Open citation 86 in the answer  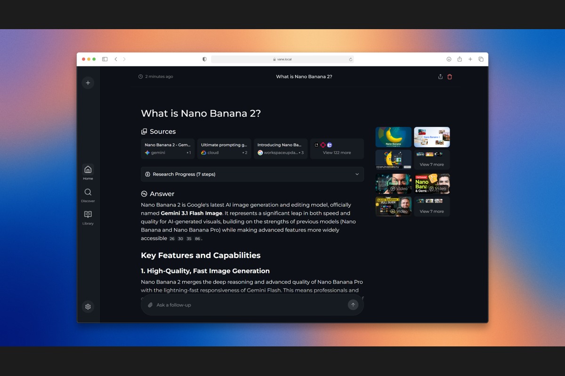[197, 239]
